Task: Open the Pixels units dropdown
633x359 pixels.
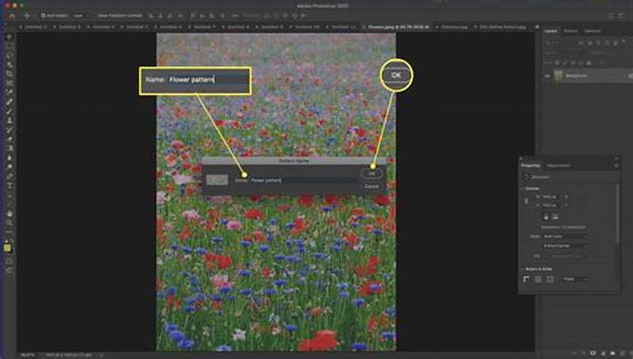Action: pyautogui.click(x=575, y=279)
